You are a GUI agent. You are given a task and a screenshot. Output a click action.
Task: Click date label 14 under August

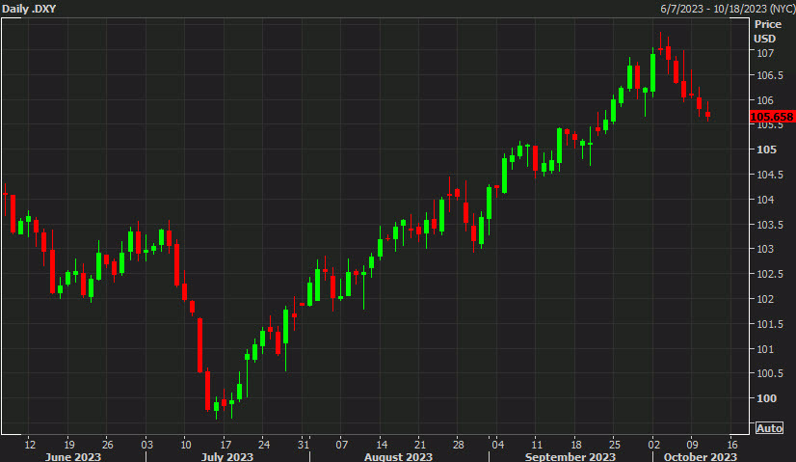[382, 445]
